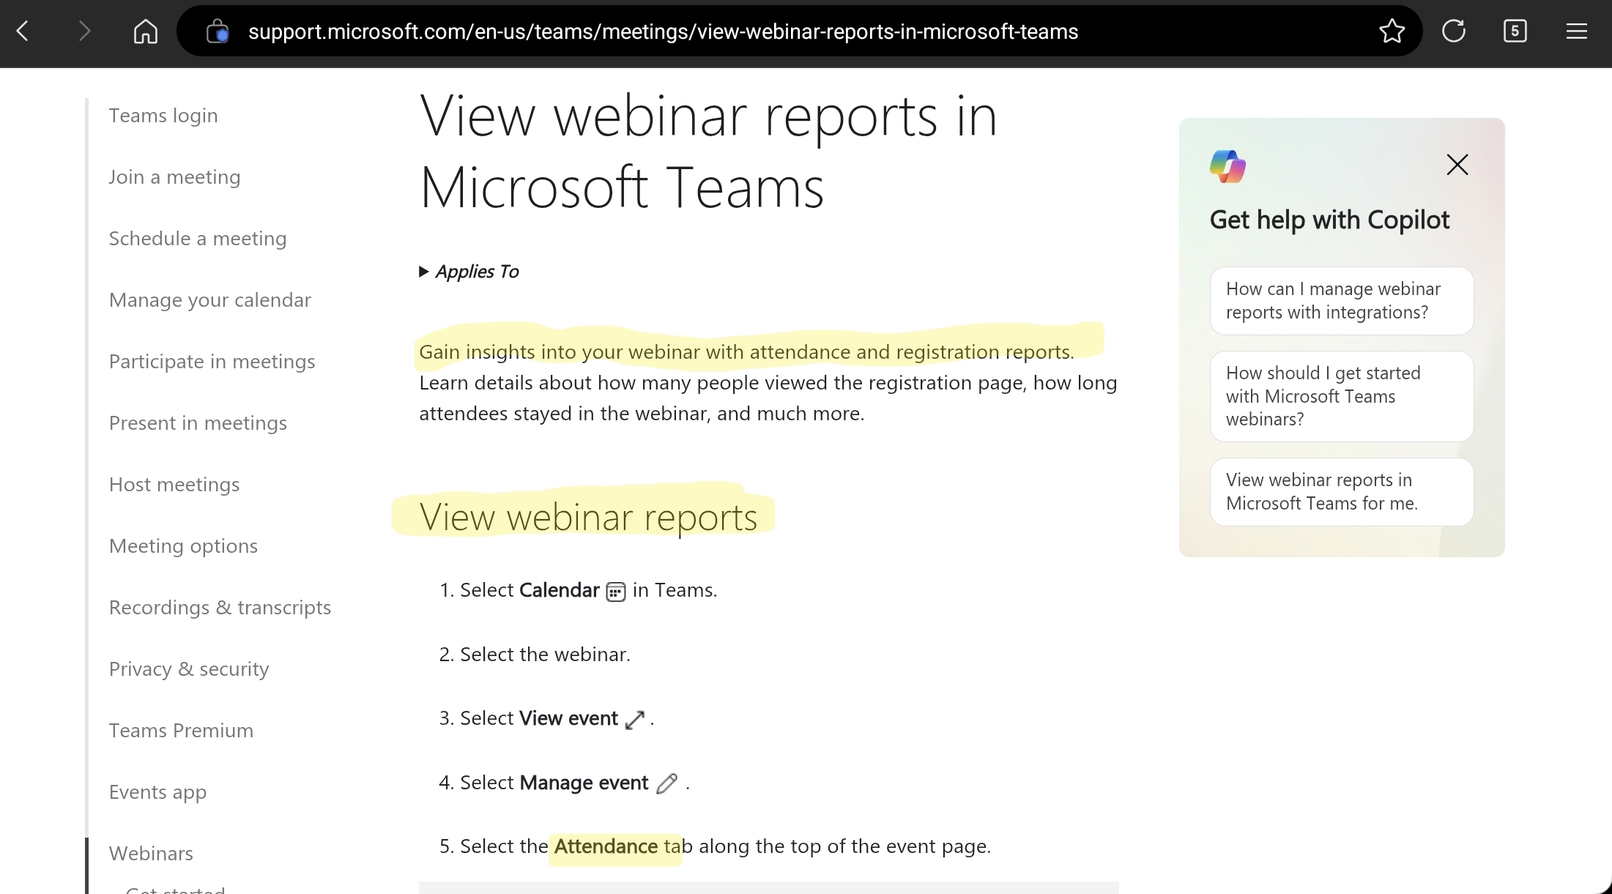Click the page title 'View webinar reports in Microsoft Teams'
This screenshot has height=894, width=1612.
click(x=708, y=152)
